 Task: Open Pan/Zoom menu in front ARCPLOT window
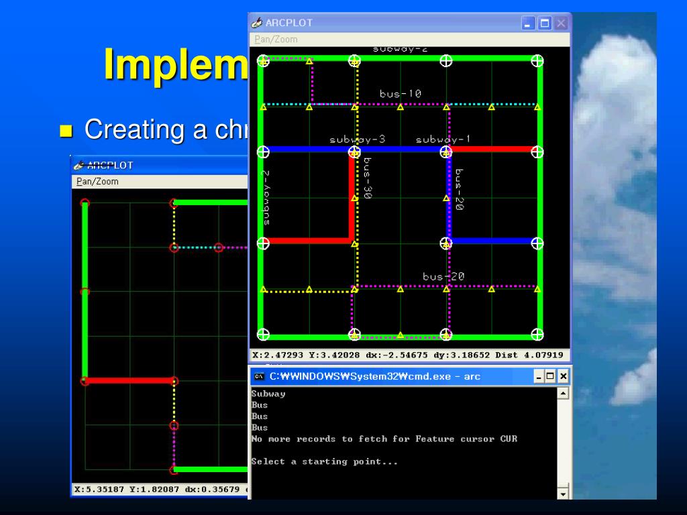tap(276, 40)
